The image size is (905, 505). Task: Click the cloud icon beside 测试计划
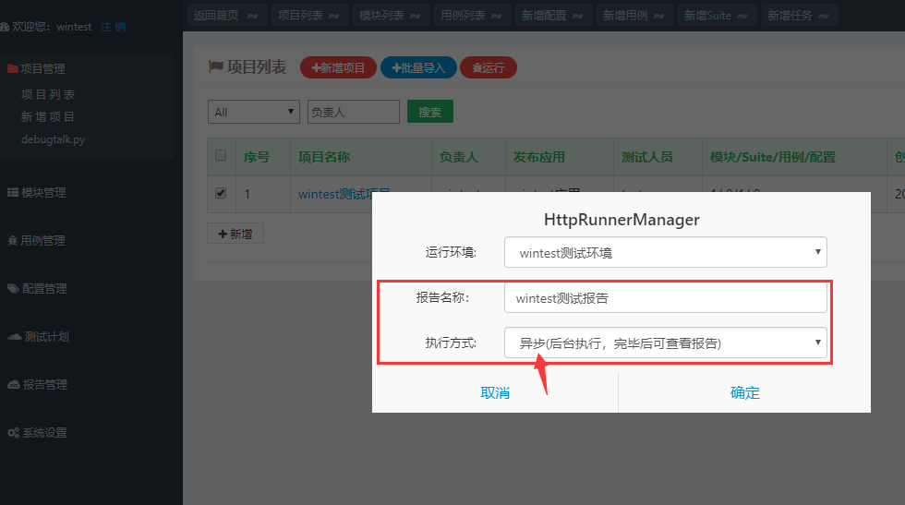point(14,337)
